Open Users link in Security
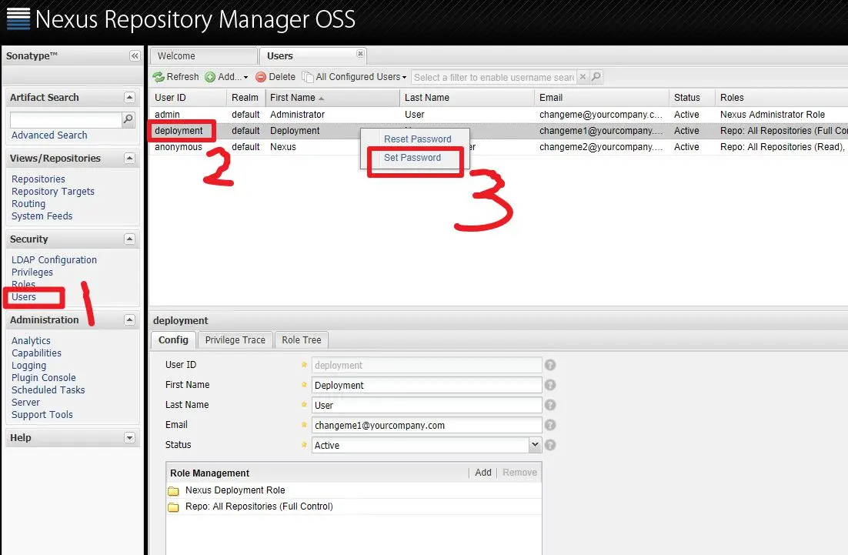 24,297
